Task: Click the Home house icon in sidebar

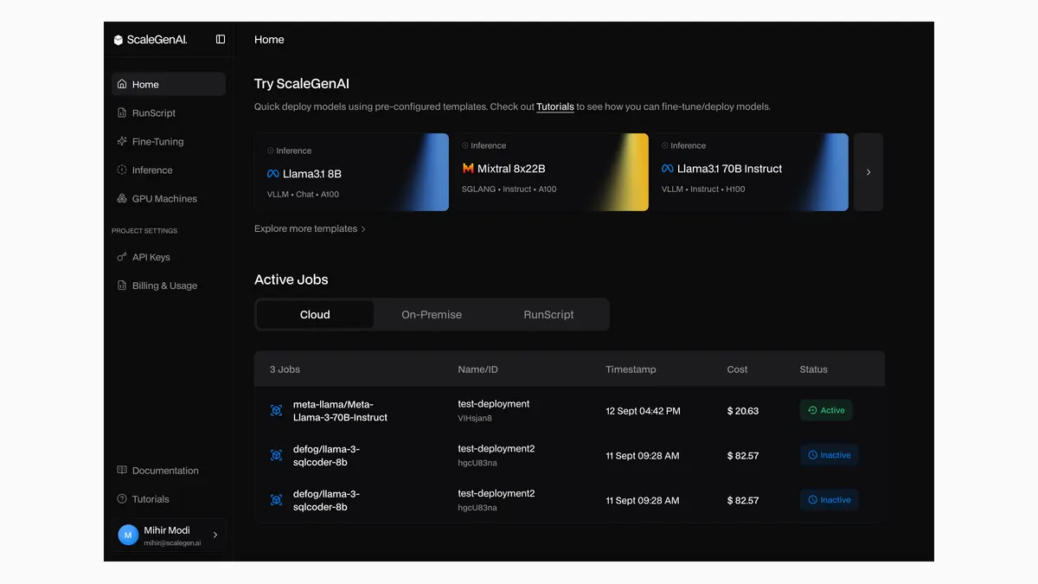Action: [122, 84]
